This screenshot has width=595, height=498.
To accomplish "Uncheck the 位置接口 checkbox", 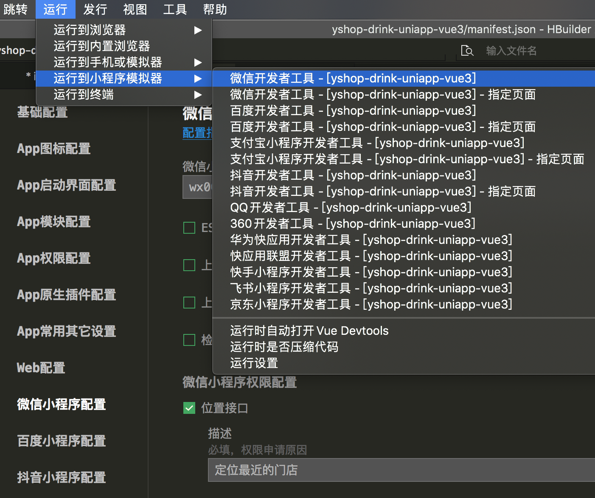I will click(x=189, y=408).
